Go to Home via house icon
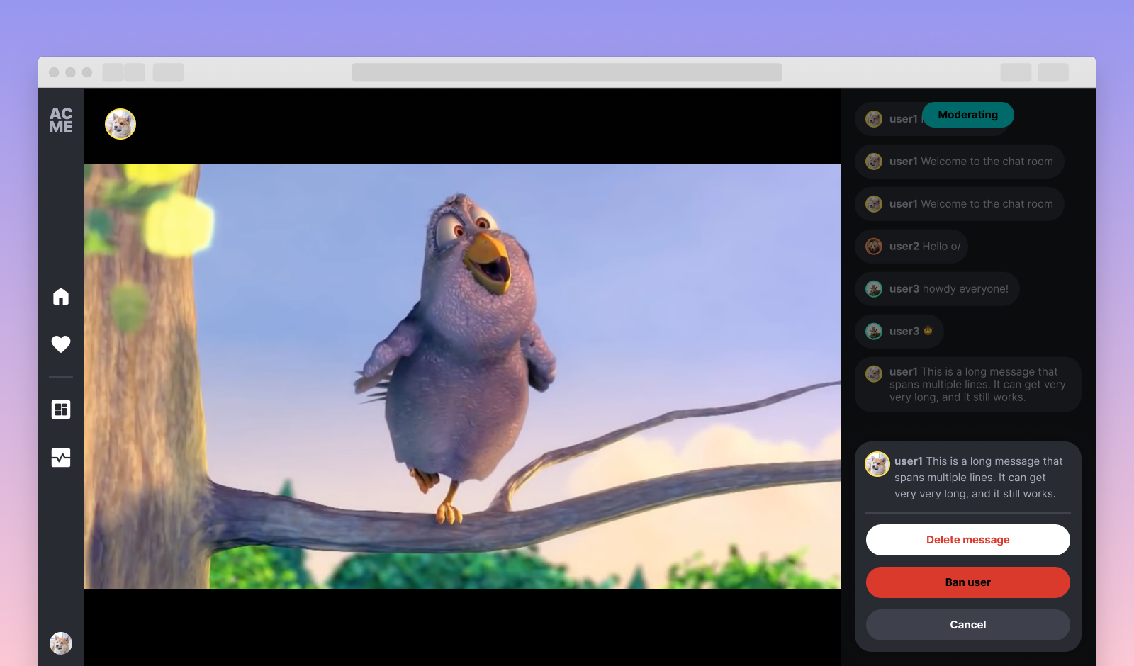The width and height of the screenshot is (1134, 666). [61, 296]
